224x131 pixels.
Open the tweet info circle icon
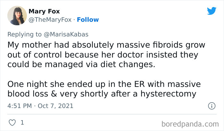point(211,106)
